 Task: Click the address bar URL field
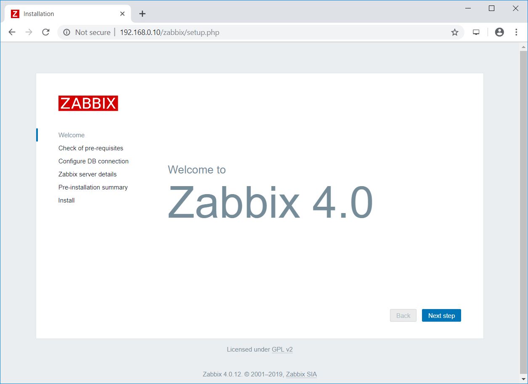tap(252, 32)
